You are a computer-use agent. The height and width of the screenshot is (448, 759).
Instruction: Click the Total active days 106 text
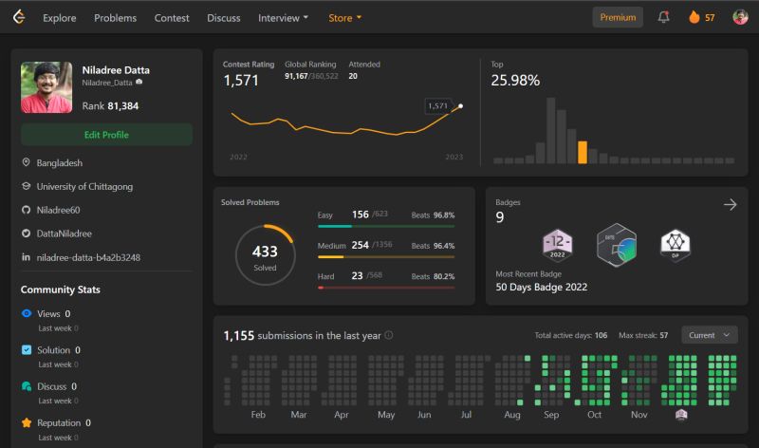pyautogui.click(x=571, y=335)
